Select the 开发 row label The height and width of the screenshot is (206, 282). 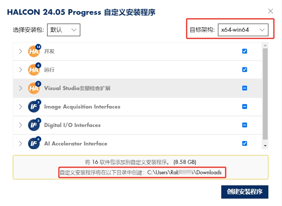coord(49,51)
